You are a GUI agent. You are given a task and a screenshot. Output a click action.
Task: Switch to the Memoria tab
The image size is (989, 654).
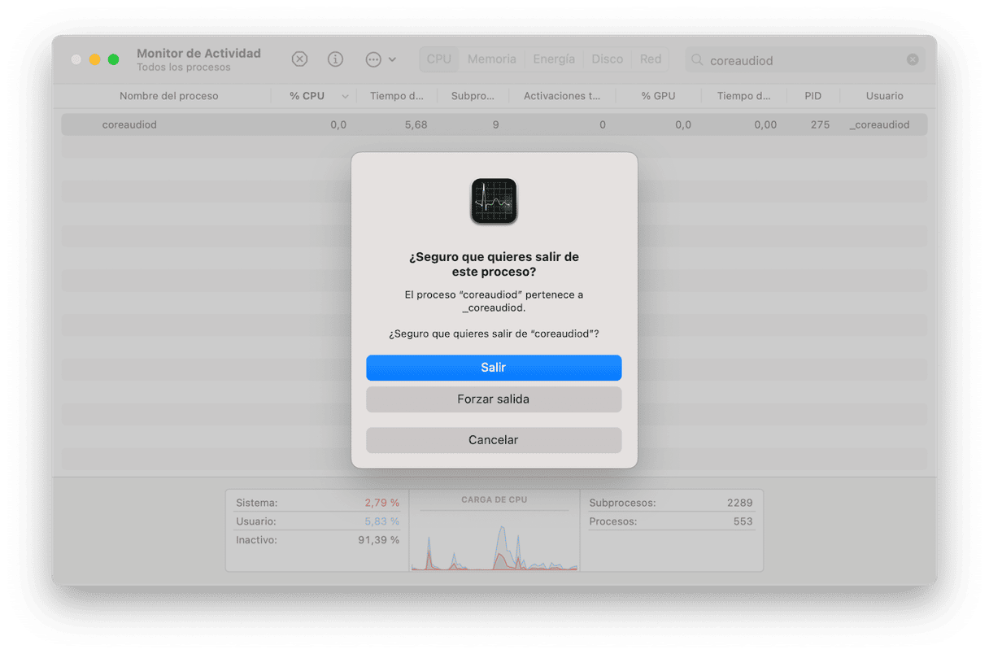pyautogui.click(x=491, y=59)
